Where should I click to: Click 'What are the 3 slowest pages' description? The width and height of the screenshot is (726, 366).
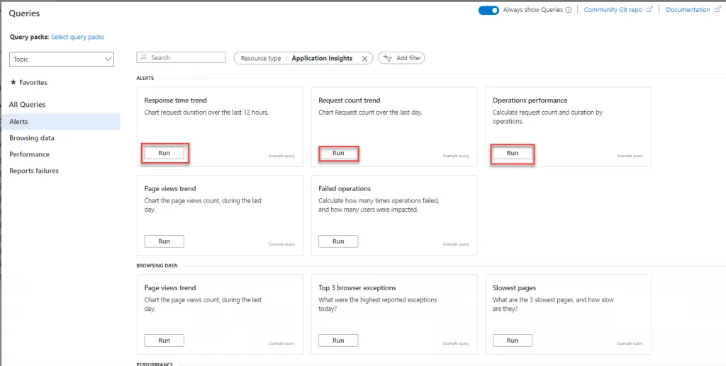(x=553, y=304)
